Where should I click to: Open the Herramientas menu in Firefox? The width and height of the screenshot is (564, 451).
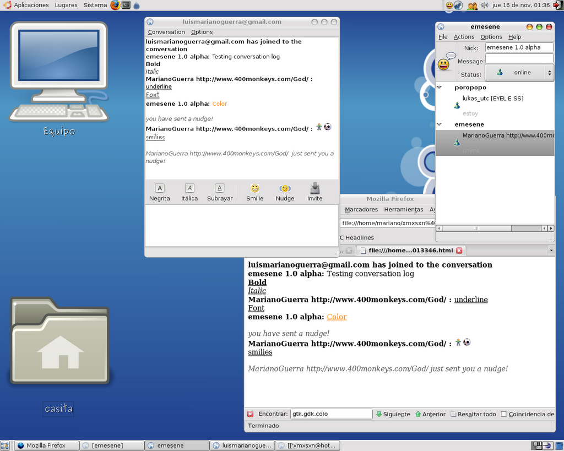[x=404, y=209]
